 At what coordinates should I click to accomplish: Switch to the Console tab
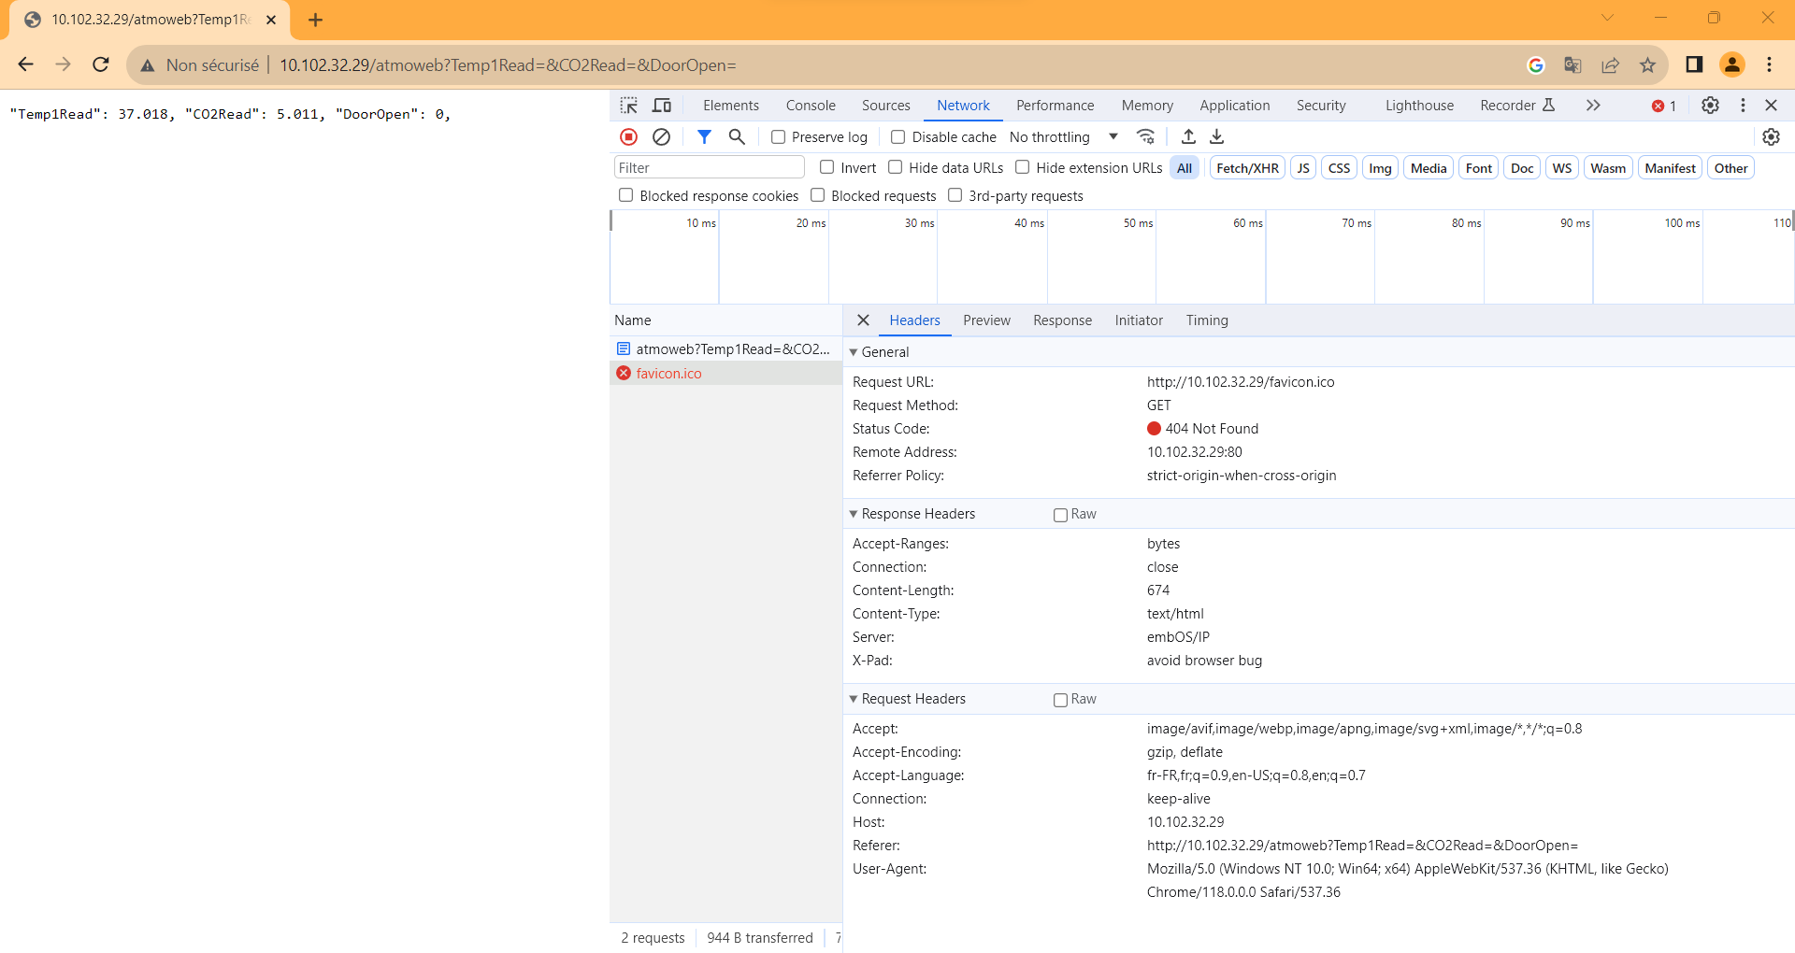point(810,106)
